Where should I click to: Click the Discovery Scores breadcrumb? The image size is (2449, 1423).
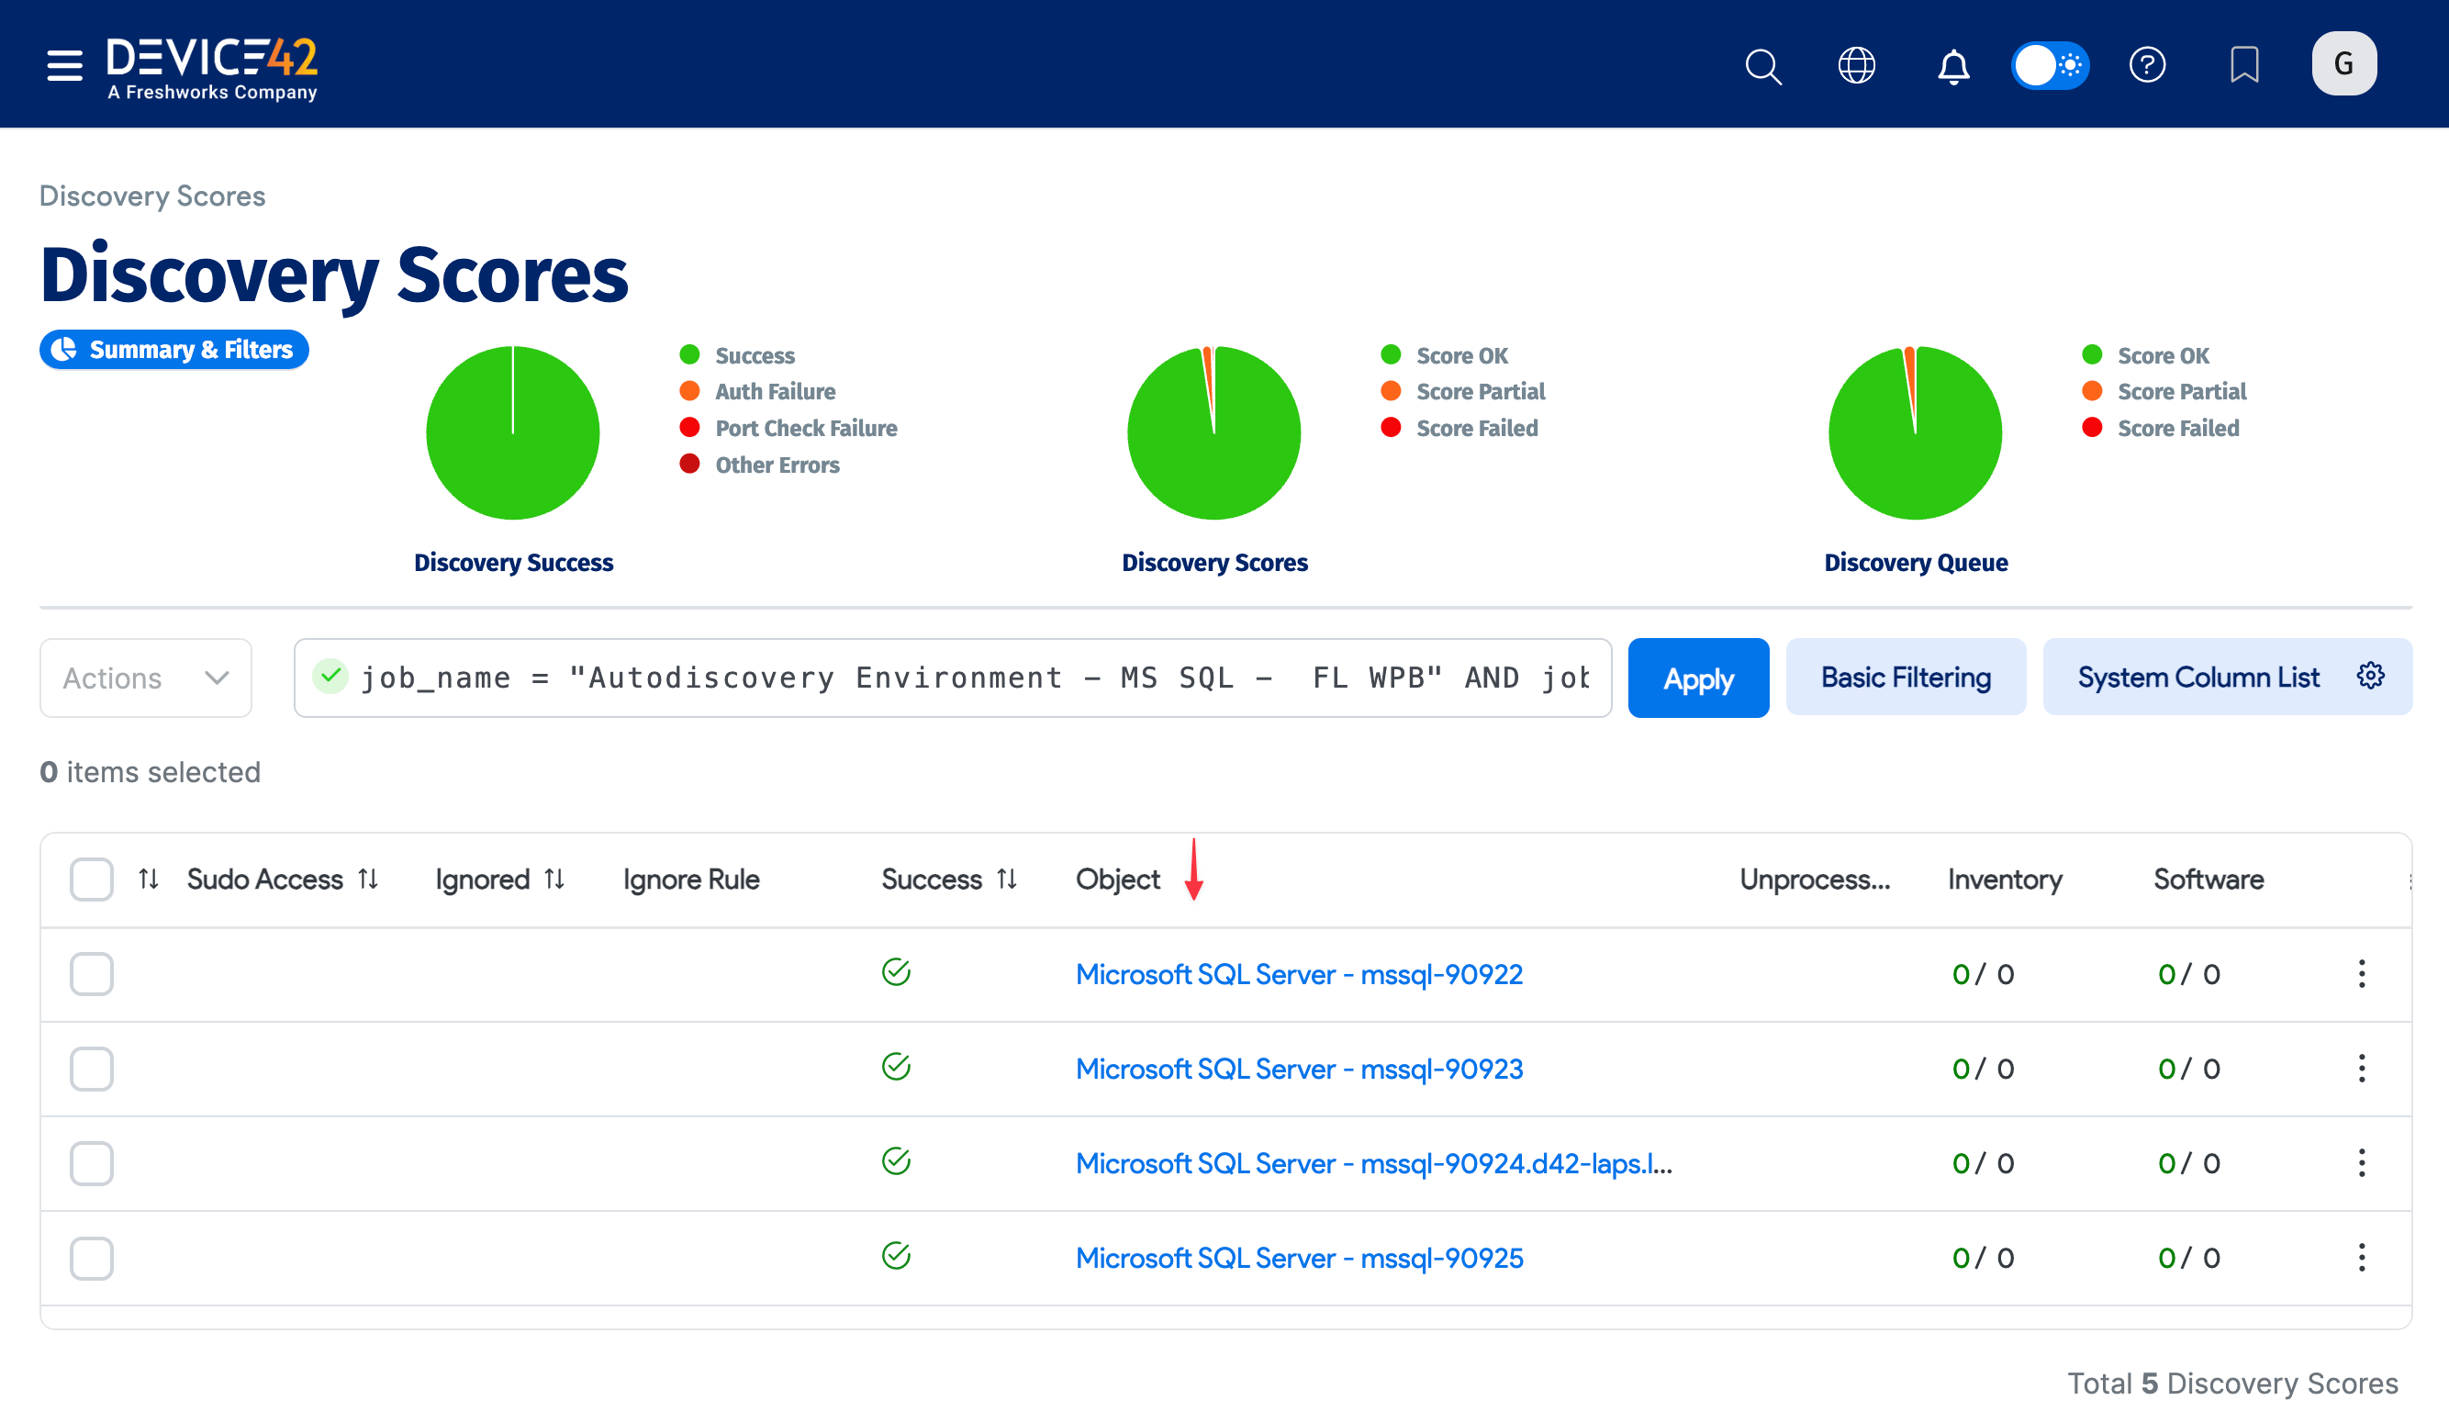pos(151,196)
